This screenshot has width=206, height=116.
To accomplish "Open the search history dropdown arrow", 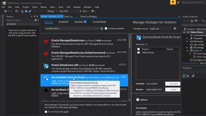I will (x=98, y=28).
